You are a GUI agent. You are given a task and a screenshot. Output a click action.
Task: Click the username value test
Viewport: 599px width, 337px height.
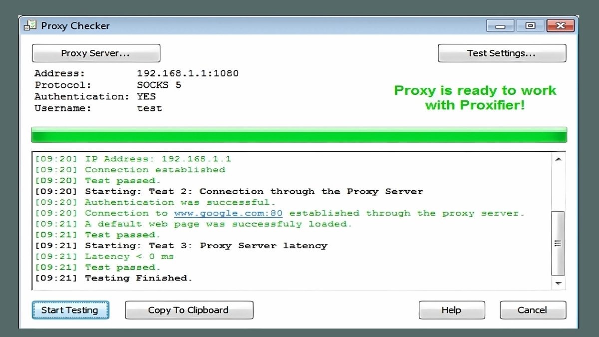pos(149,108)
